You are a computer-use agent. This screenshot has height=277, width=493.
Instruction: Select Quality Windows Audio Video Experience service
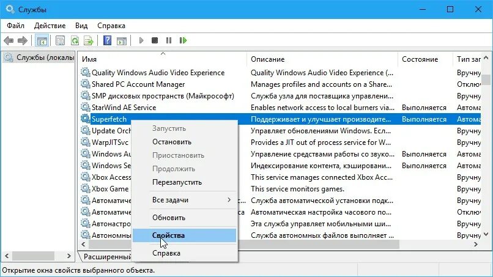(158, 73)
